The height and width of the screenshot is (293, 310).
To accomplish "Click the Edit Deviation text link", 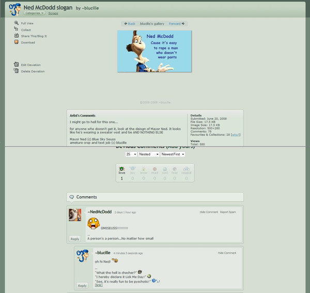I will click(31, 65).
